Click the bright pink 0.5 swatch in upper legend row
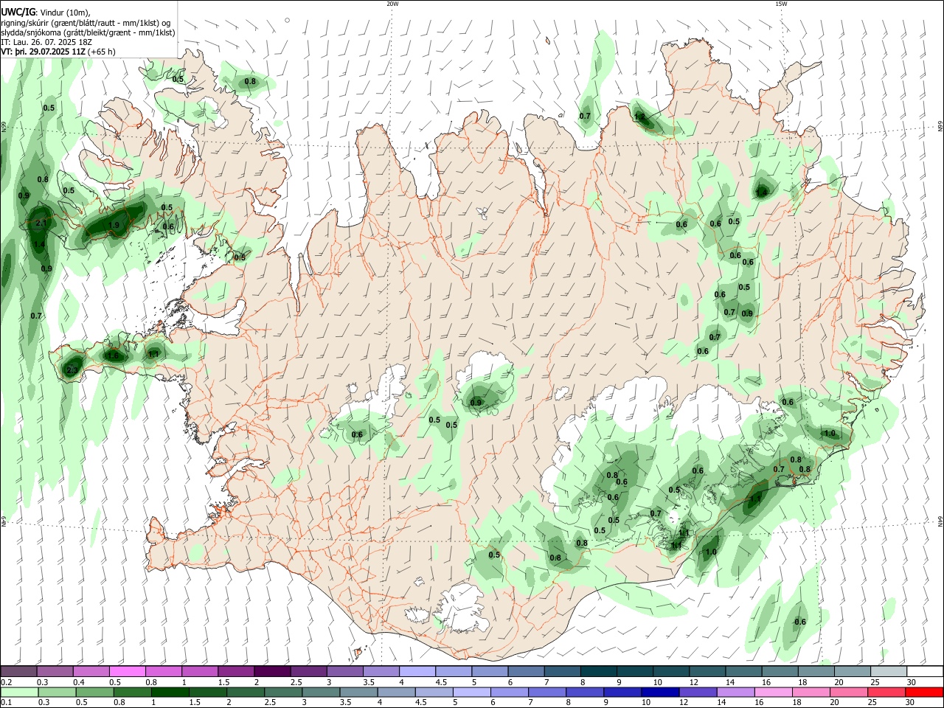The image size is (944, 708). pyautogui.click(x=128, y=671)
